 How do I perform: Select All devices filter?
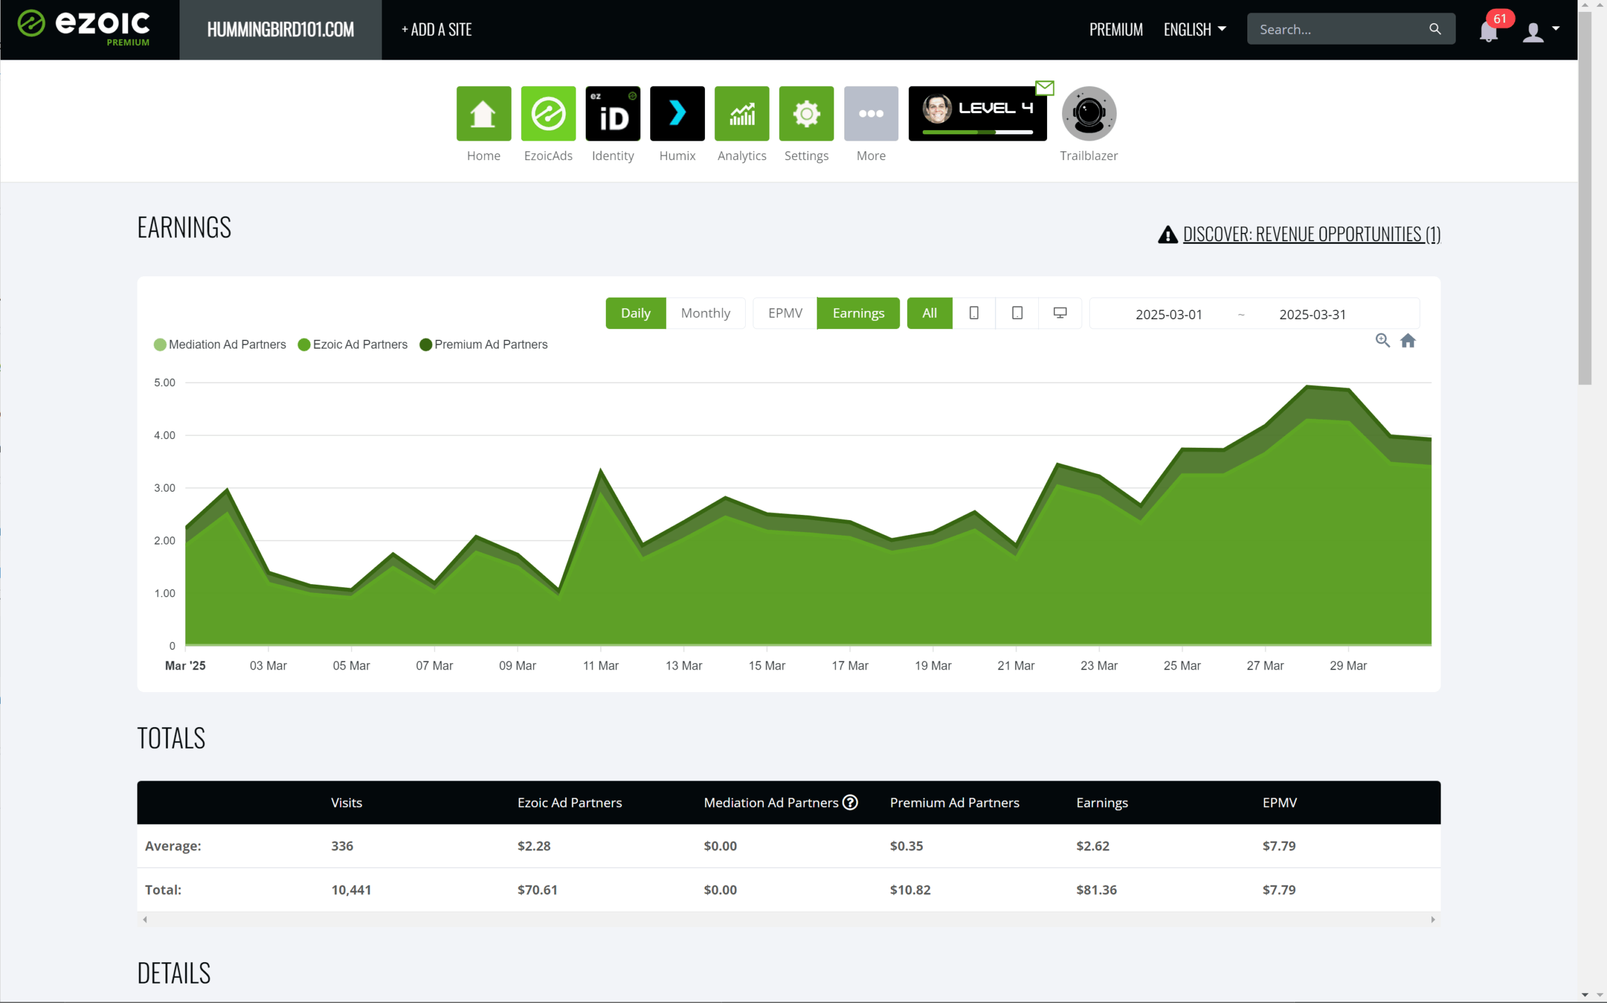pos(930,313)
